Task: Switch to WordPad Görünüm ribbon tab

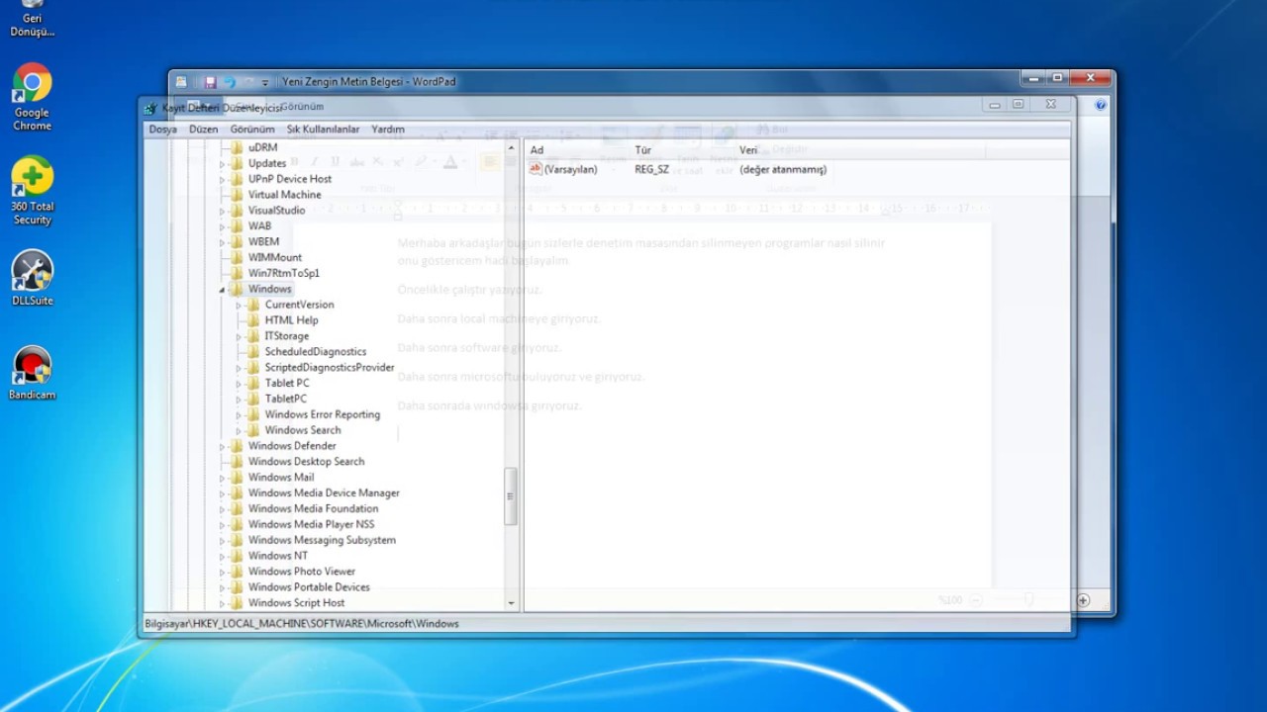Action: pos(302,106)
